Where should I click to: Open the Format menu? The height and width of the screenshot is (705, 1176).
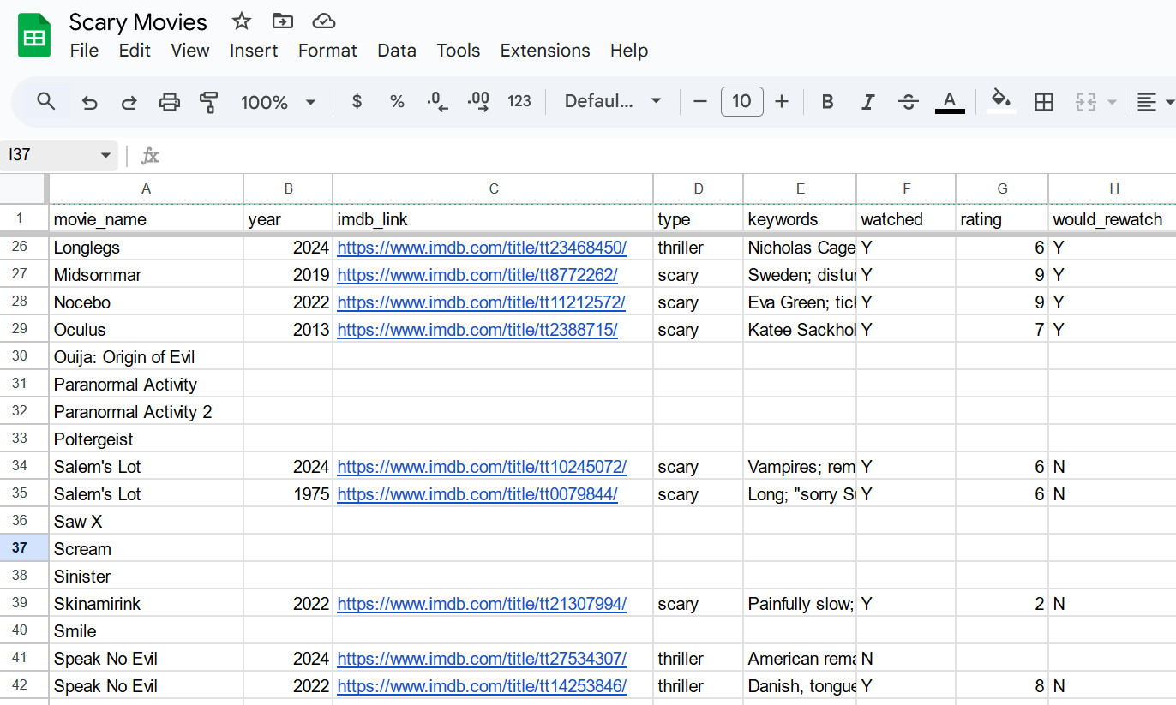[x=327, y=51]
